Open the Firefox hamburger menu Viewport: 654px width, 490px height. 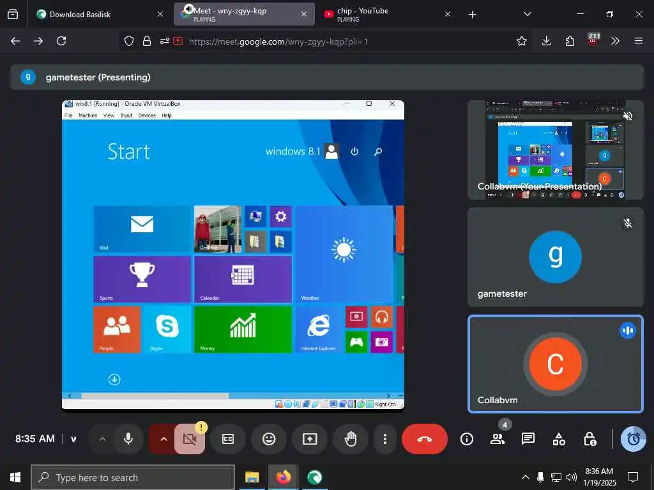coord(639,41)
